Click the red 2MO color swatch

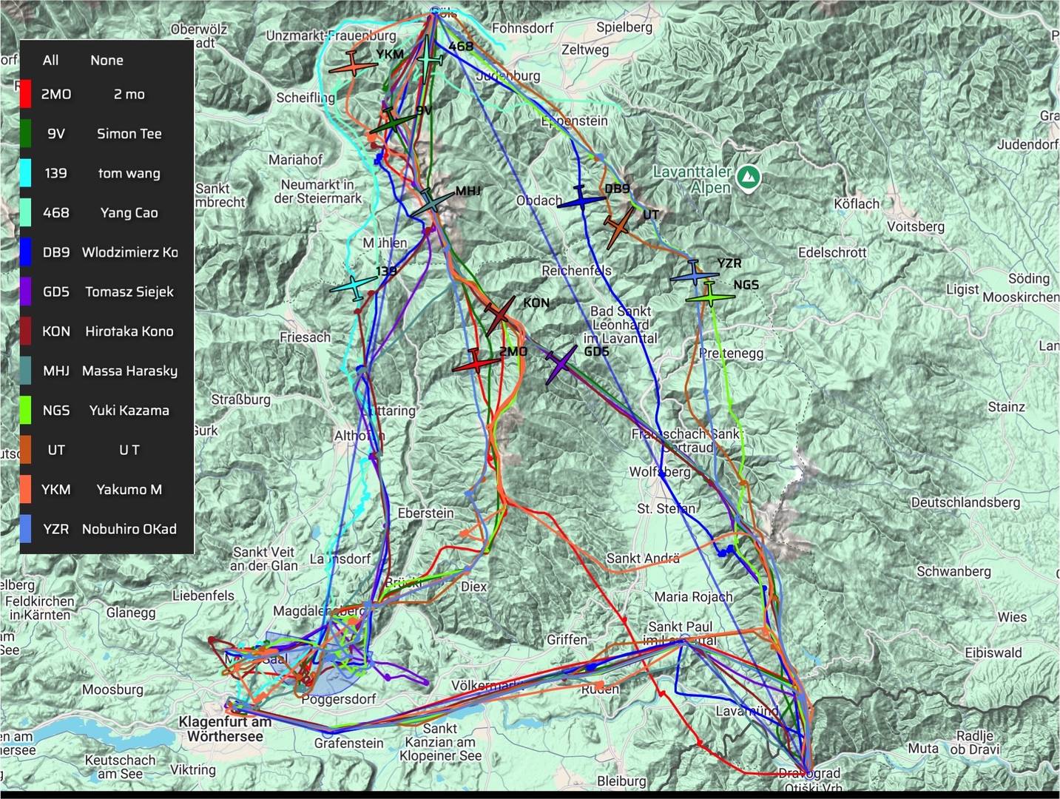click(x=26, y=94)
